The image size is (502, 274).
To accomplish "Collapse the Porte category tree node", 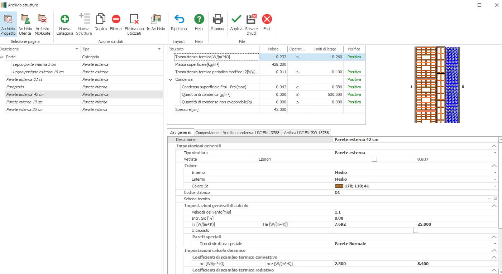I will pyautogui.click(x=2, y=57).
